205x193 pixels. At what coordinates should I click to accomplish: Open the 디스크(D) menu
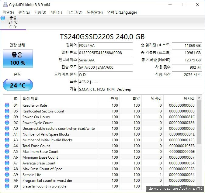tap(75, 12)
